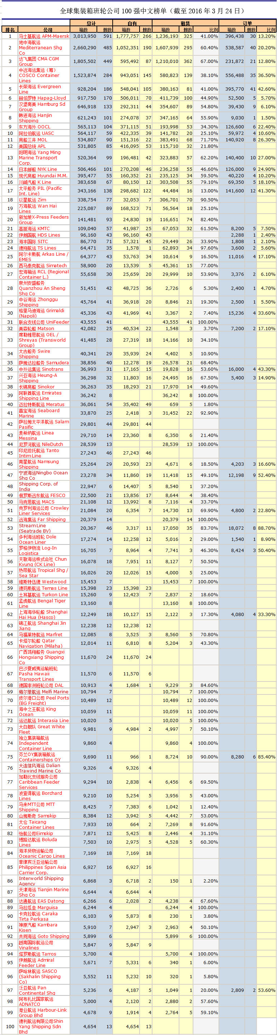Click '中外运集运 Sinotrans' company name
The width and height of the screenshot is (277, 1035).
41,369
